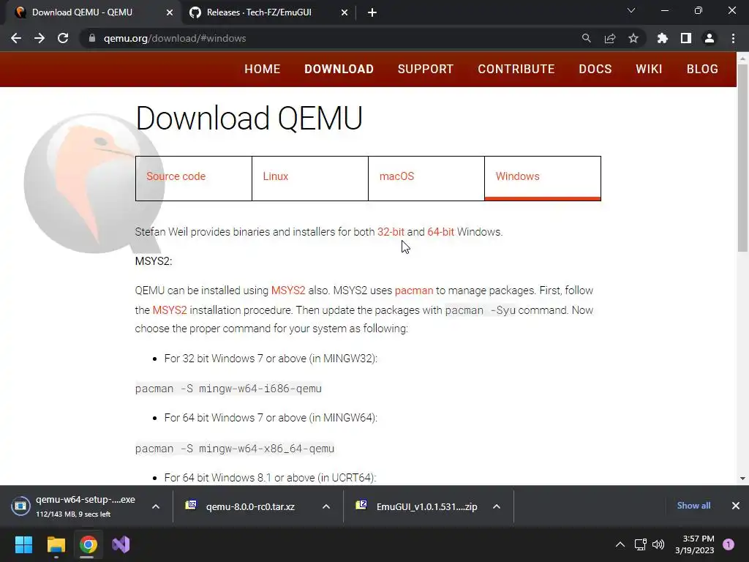Image resolution: width=749 pixels, height=562 pixels.
Task: Reload the current page
Action: click(x=63, y=38)
